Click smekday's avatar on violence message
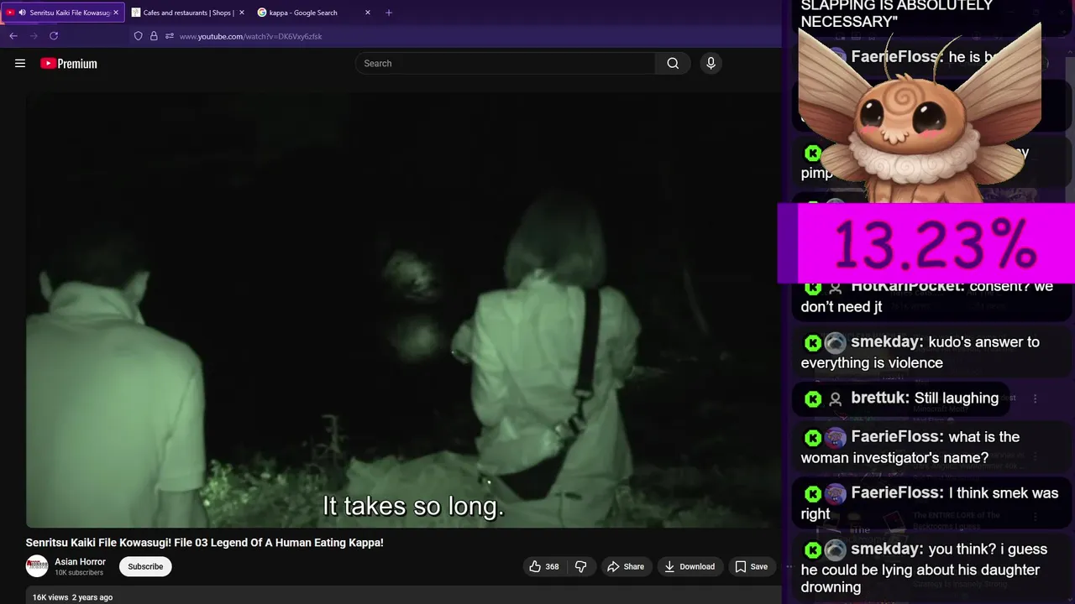The image size is (1075, 604). (835, 343)
